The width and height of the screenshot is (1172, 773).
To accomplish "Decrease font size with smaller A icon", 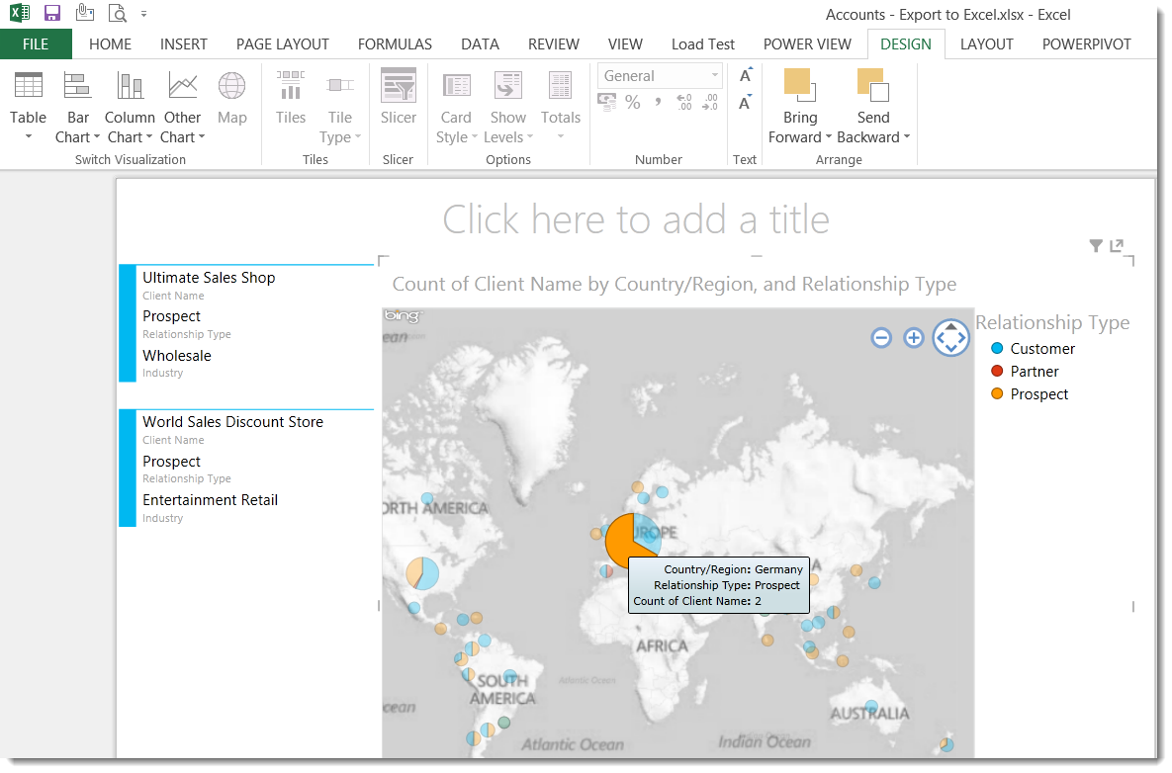I will (x=746, y=102).
